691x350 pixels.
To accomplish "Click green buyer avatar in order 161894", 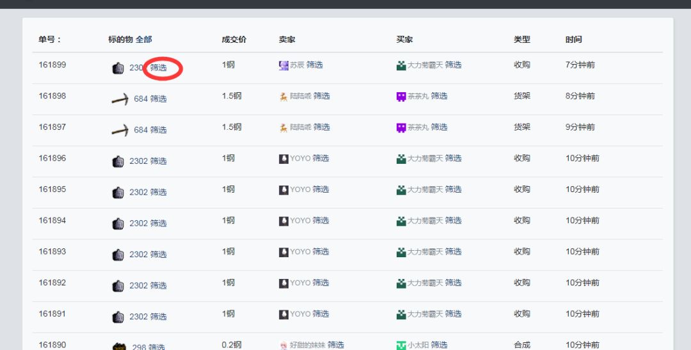I will 401,221.
